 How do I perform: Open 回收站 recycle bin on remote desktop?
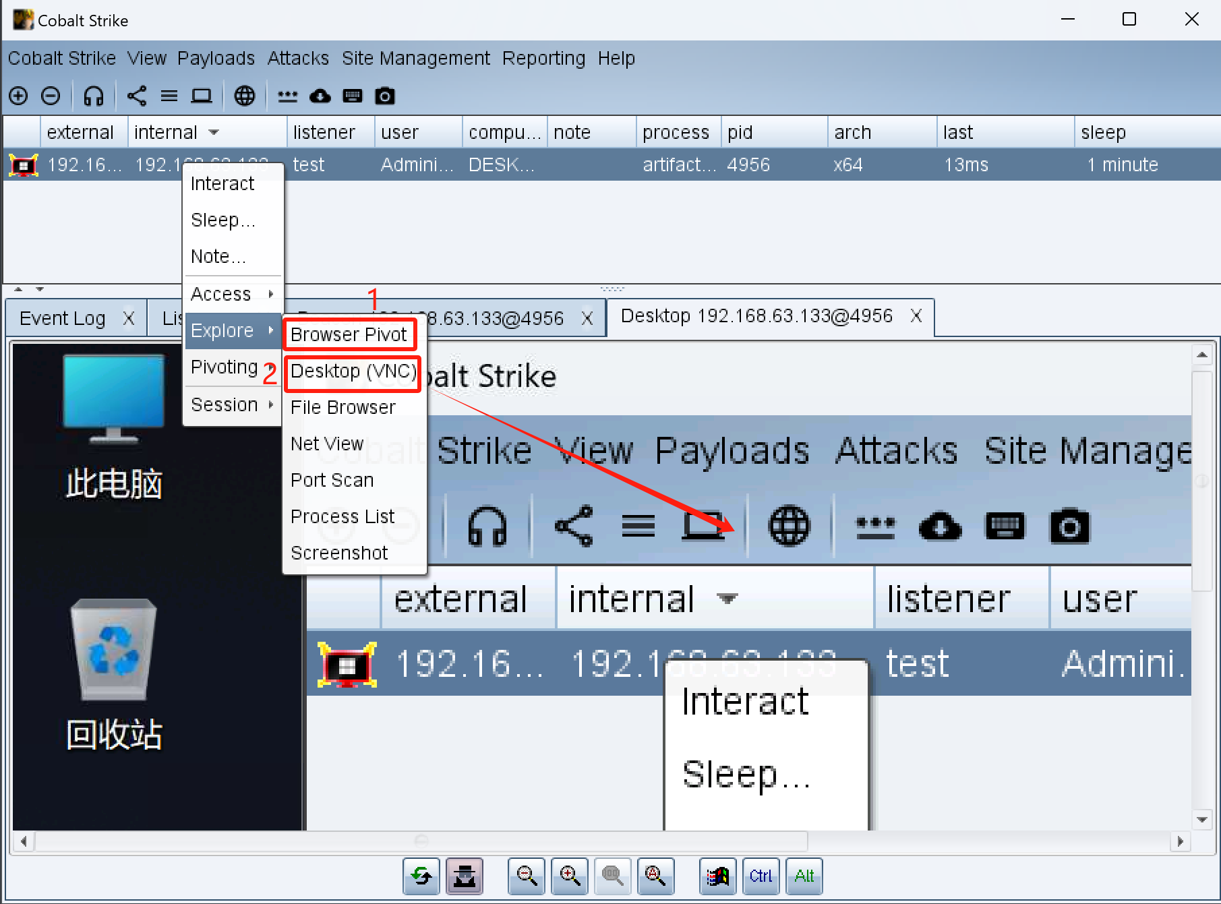(114, 675)
